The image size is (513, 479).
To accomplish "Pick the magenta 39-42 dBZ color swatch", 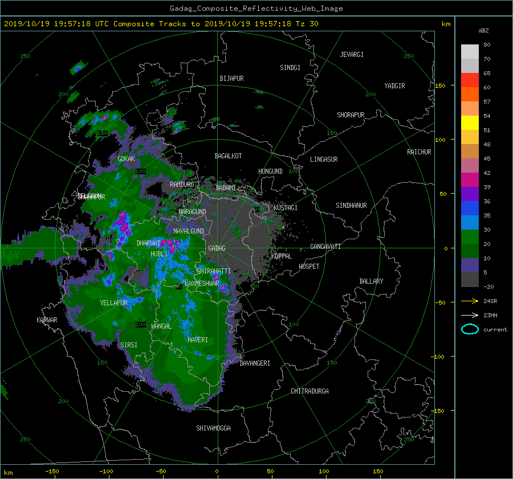I will 470,180.
